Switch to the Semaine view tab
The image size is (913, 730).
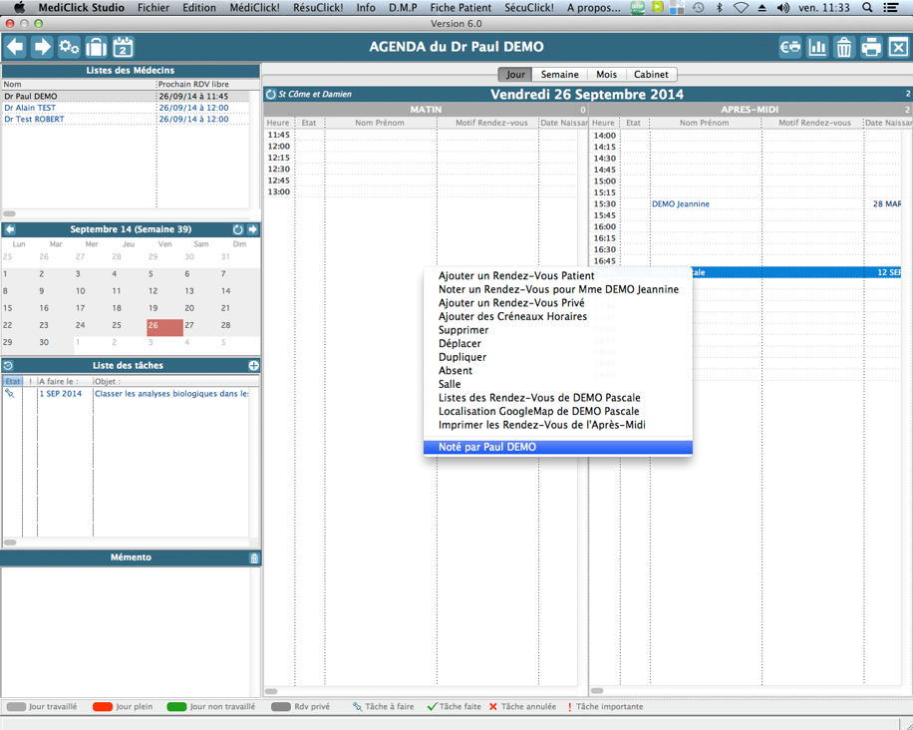559,75
